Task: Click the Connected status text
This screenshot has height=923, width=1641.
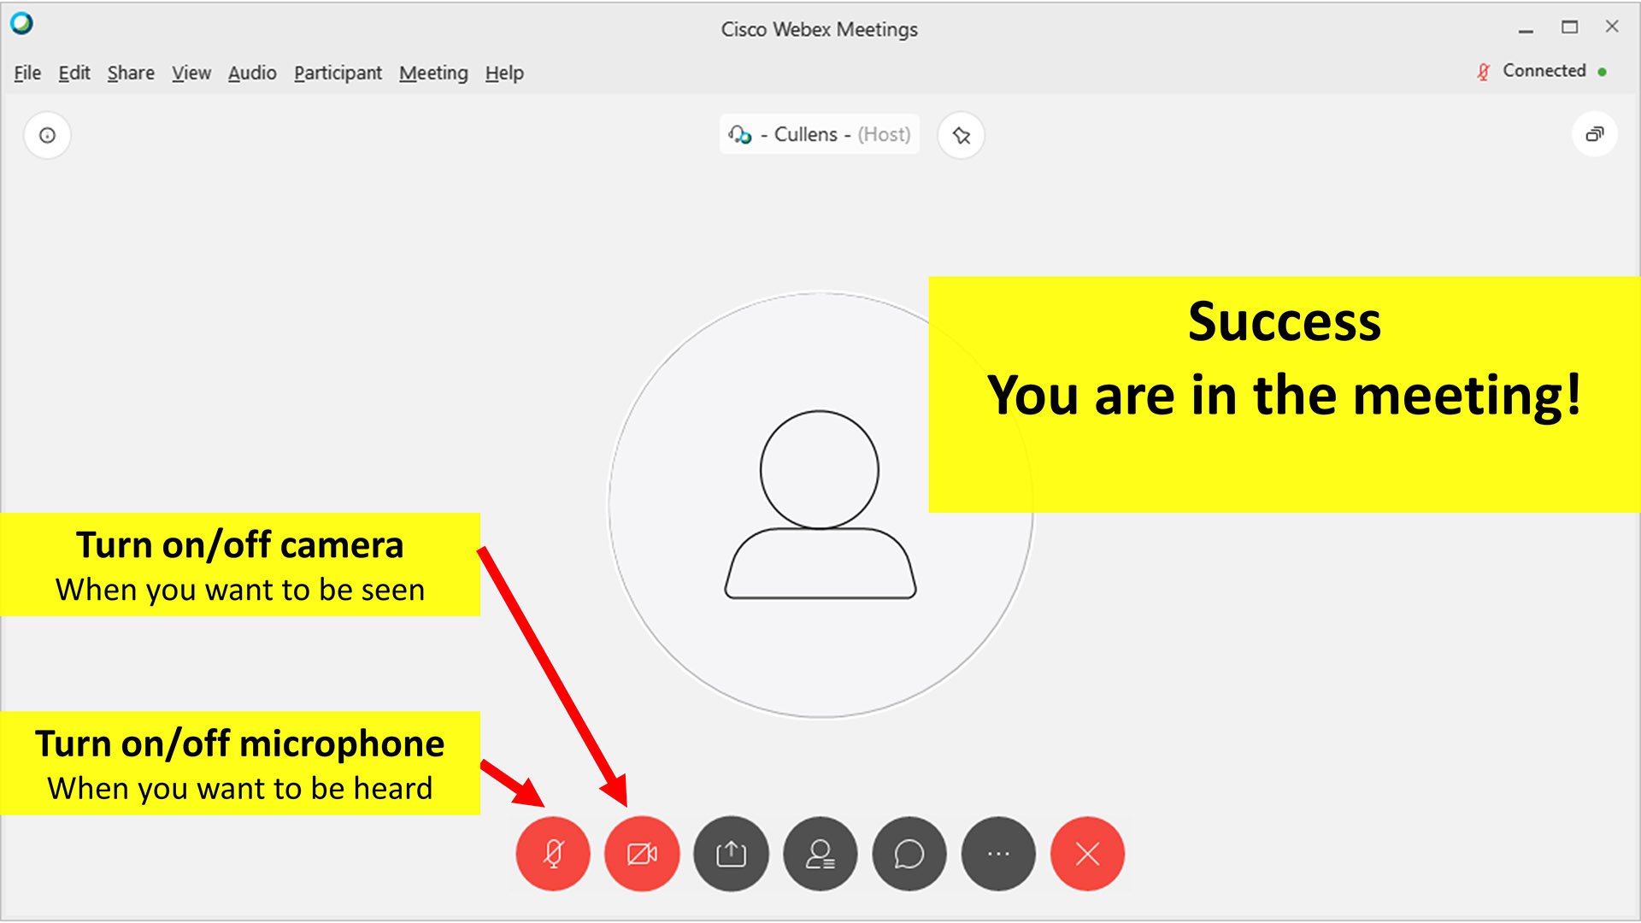Action: tap(1544, 71)
